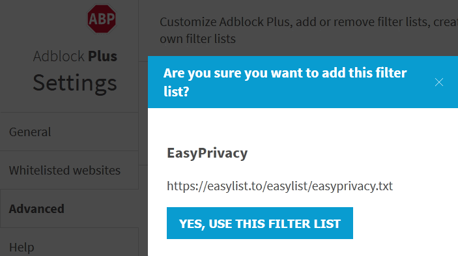This screenshot has width=458, height=256.
Task: Click the white dialog area right of the Yes button
Action: pyautogui.click(x=405, y=223)
